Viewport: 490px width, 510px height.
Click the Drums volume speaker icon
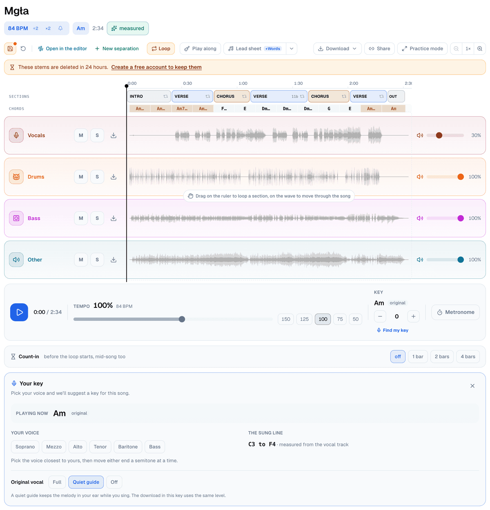coord(420,177)
